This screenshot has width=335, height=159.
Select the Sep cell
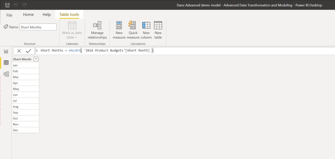[25, 112]
